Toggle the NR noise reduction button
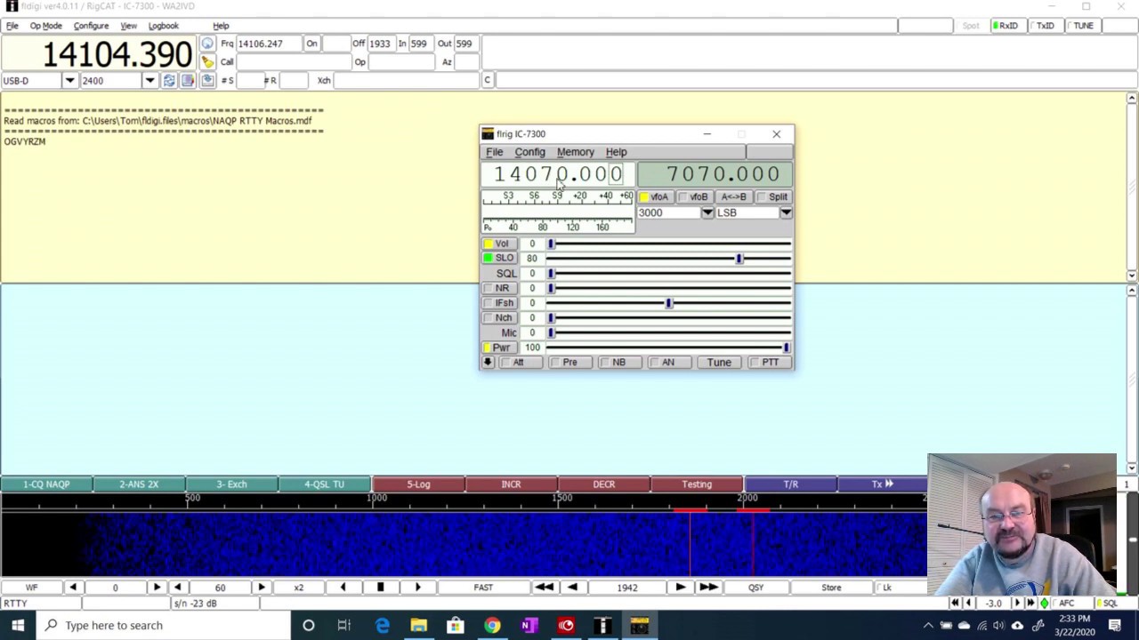The width and height of the screenshot is (1139, 640). (x=500, y=288)
